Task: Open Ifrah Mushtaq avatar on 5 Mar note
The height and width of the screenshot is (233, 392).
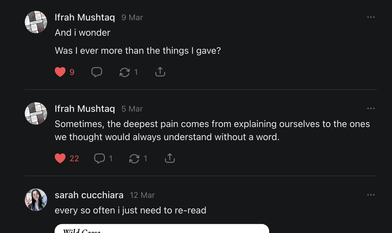Action: pos(36,113)
